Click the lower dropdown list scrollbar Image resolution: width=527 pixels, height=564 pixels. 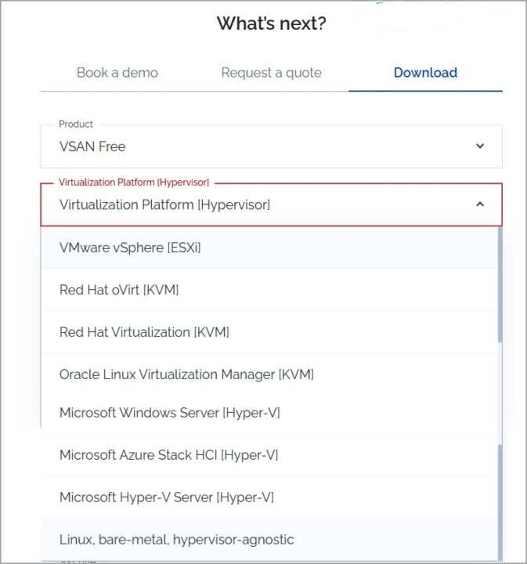point(500,502)
